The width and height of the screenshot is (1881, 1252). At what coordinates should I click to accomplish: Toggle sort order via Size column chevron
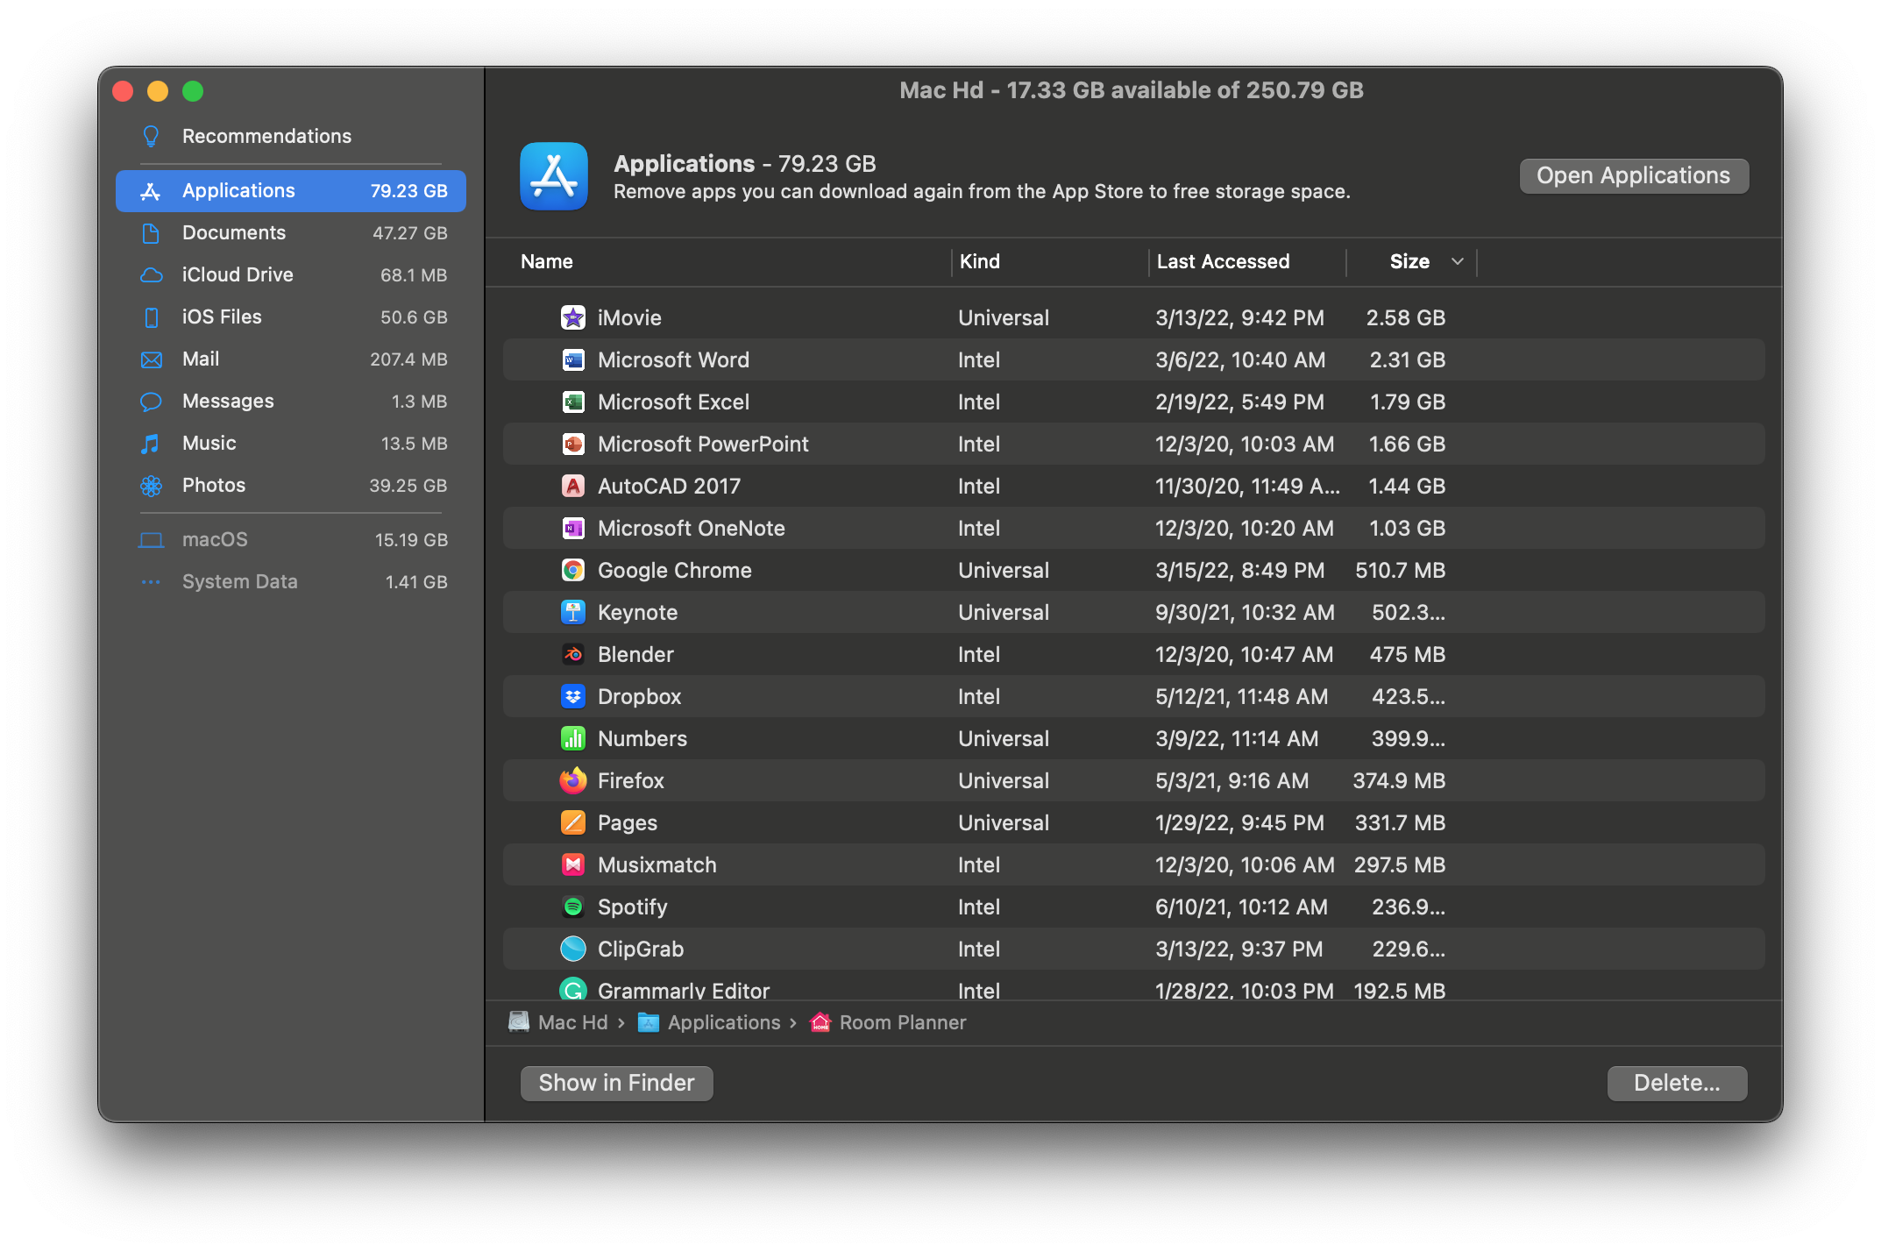point(1457,261)
